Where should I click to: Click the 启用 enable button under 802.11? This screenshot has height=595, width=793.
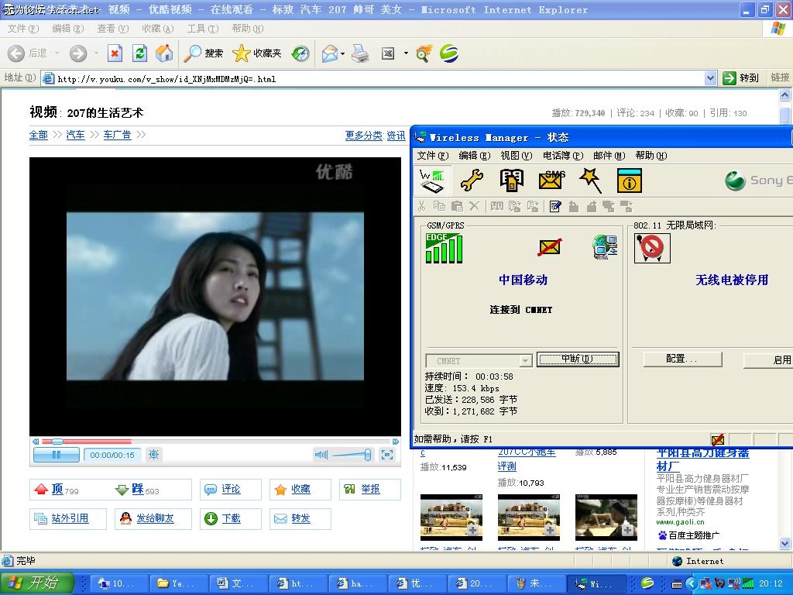point(768,359)
